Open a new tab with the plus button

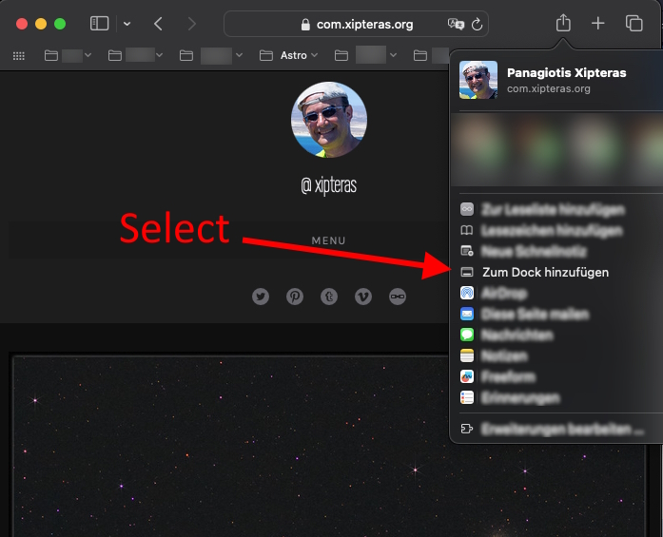pos(598,23)
